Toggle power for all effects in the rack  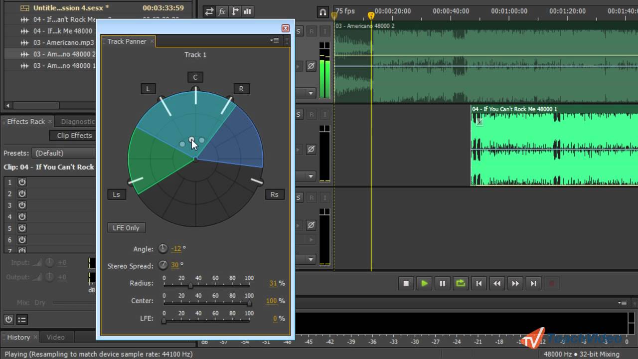[x=9, y=320]
